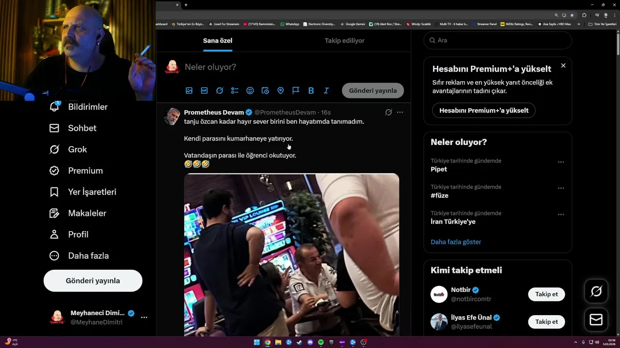The image size is (620, 348).
Task: Click flag icon in composer toolbar
Action: coord(296,90)
